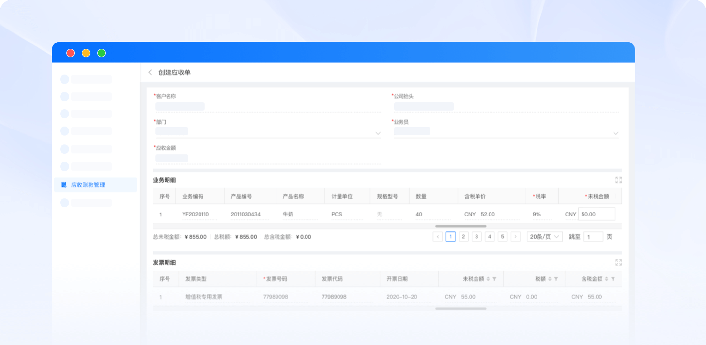This screenshot has width=706, height=345.
Task: Click the 未税金额 input showing 50.00
Action: coord(597,214)
